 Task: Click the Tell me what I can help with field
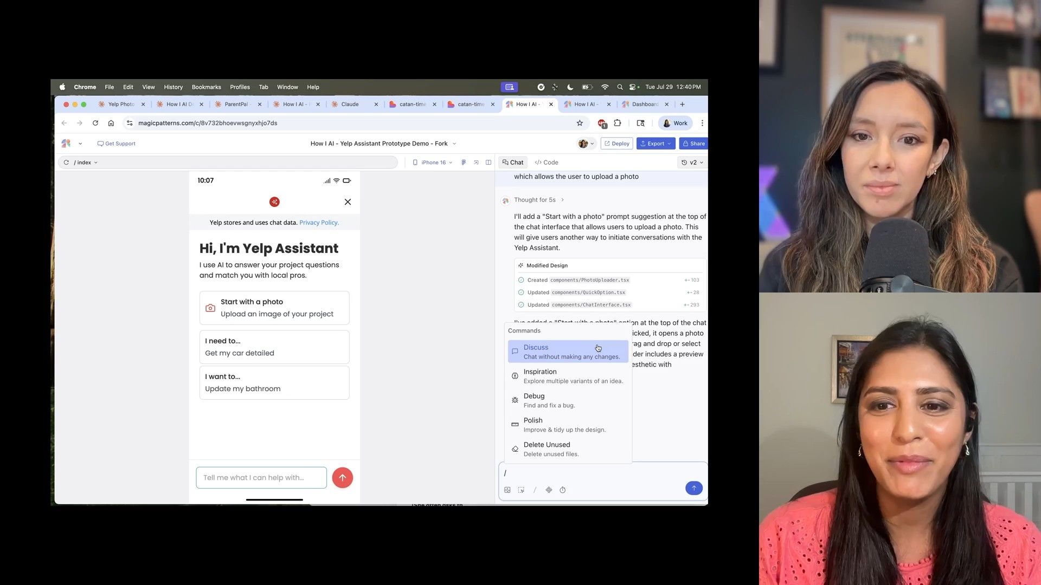tap(261, 478)
